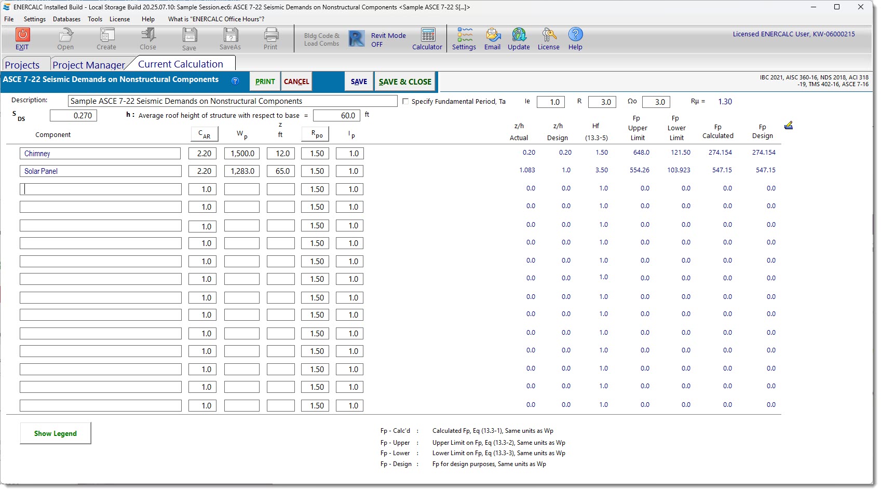Image resolution: width=881 pixels, height=492 pixels.
Task: Open the Calculator tool
Action: pyautogui.click(x=428, y=35)
